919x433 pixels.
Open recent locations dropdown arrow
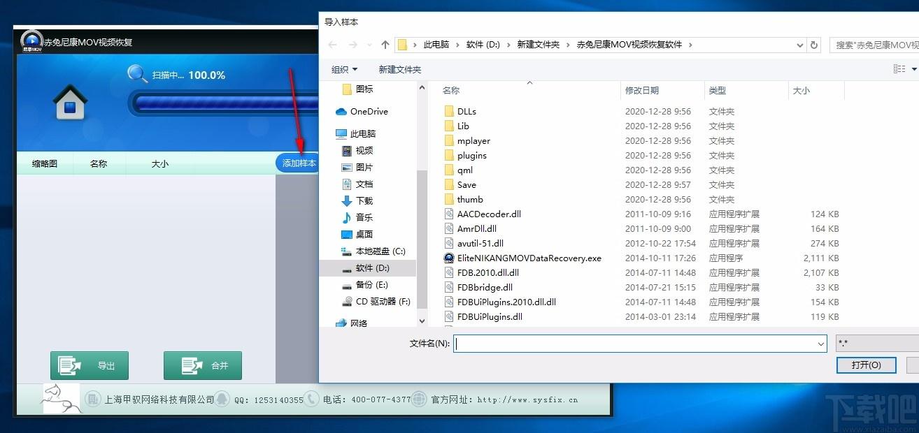[x=369, y=45]
